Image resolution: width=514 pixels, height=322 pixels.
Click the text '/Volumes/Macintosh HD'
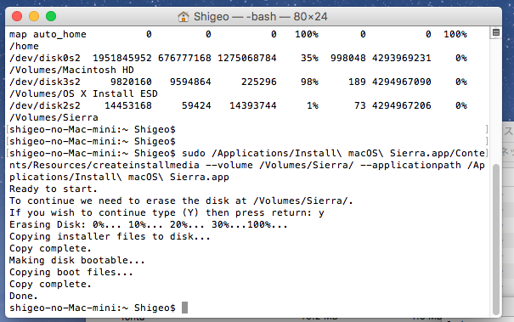coord(71,70)
